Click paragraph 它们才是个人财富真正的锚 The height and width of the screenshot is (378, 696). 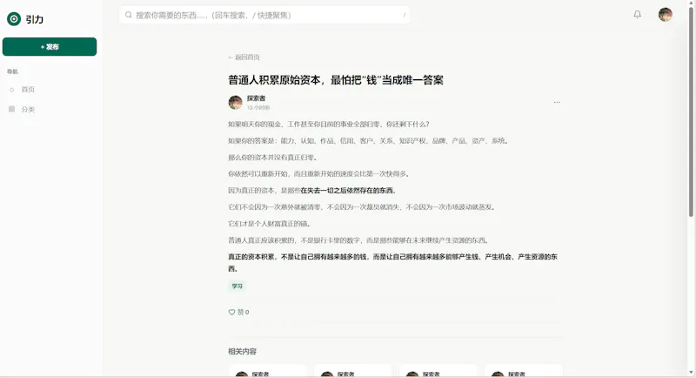(270, 224)
